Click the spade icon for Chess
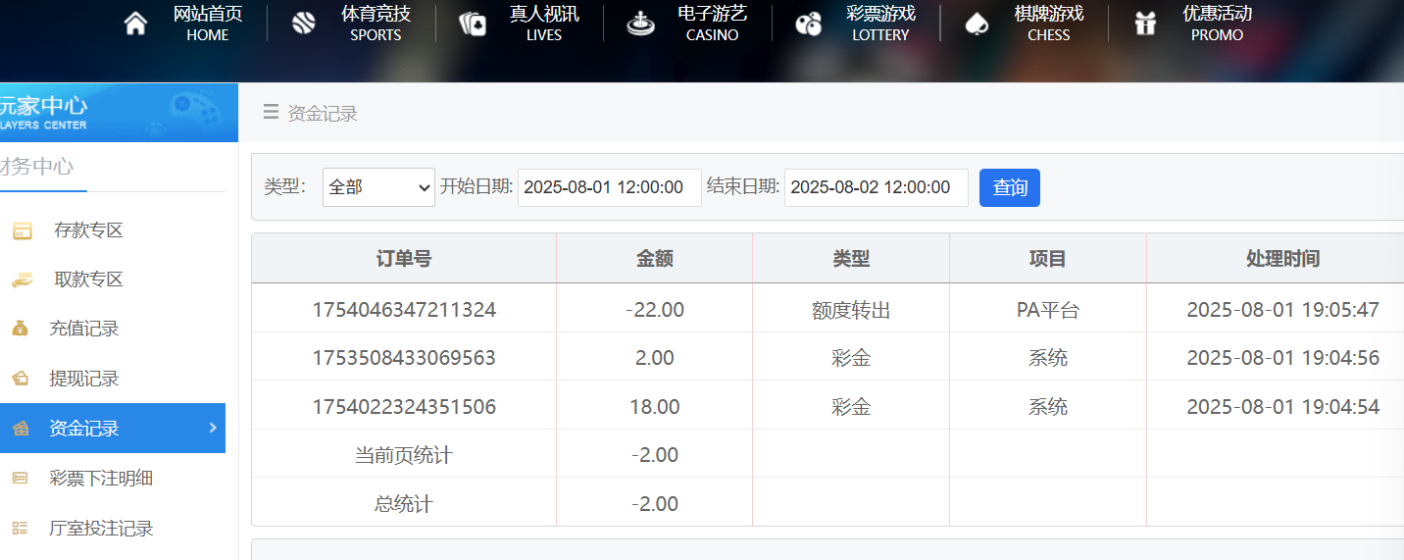Image resolution: width=1404 pixels, height=560 pixels. pyautogui.click(x=977, y=24)
